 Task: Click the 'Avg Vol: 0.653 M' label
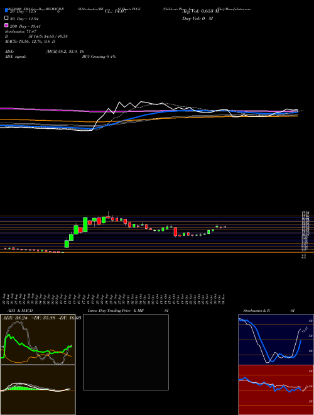point(200,11)
